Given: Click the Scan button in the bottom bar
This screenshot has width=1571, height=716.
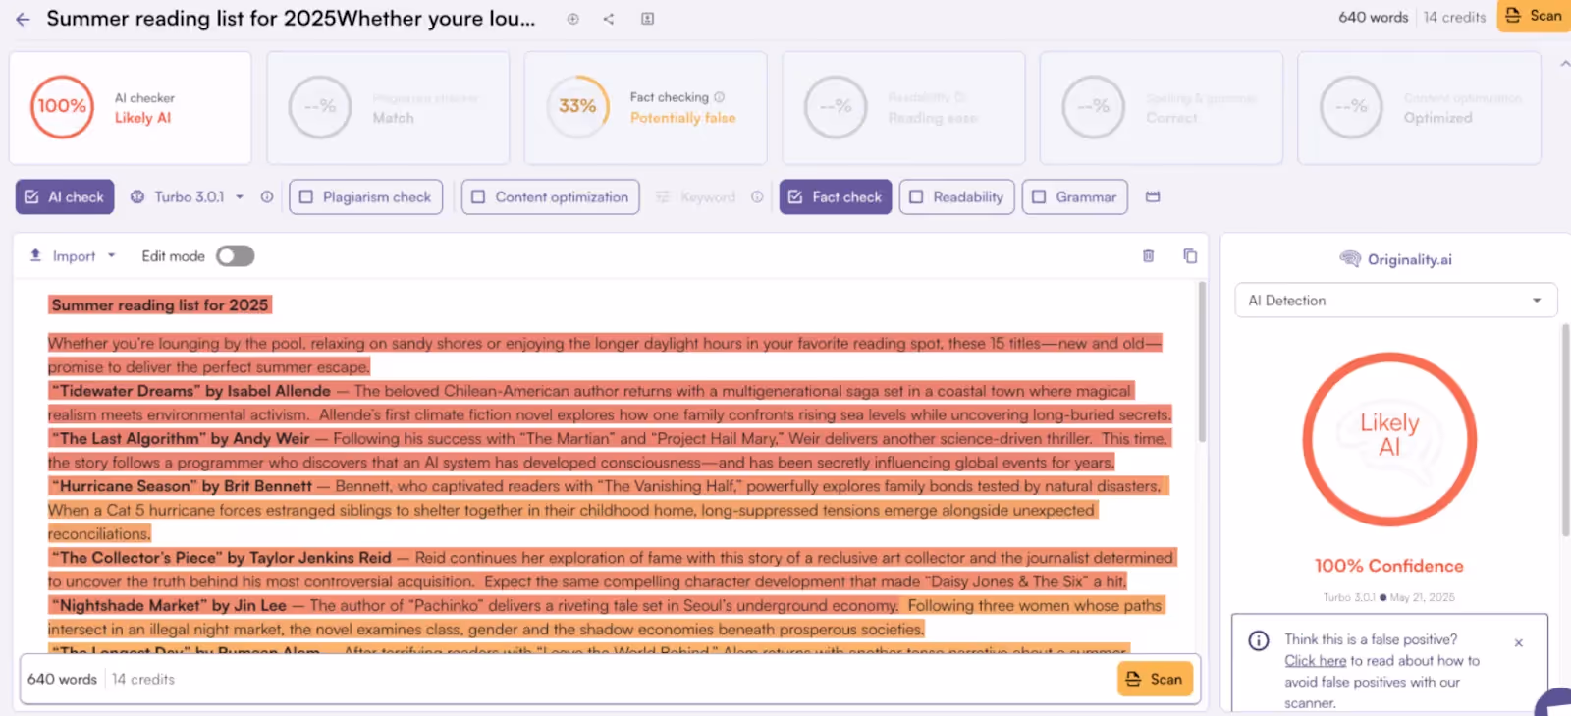Looking at the screenshot, I should pyautogui.click(x=1155, y=679).
